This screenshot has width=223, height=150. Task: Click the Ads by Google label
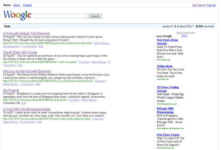click(x=164, y=36)
